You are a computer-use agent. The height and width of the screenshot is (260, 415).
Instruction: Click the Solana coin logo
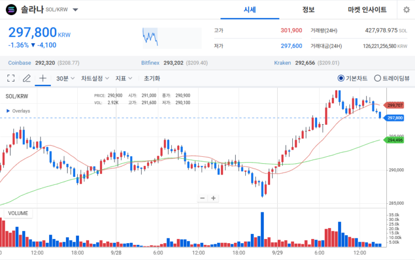[x=11, y=10]
